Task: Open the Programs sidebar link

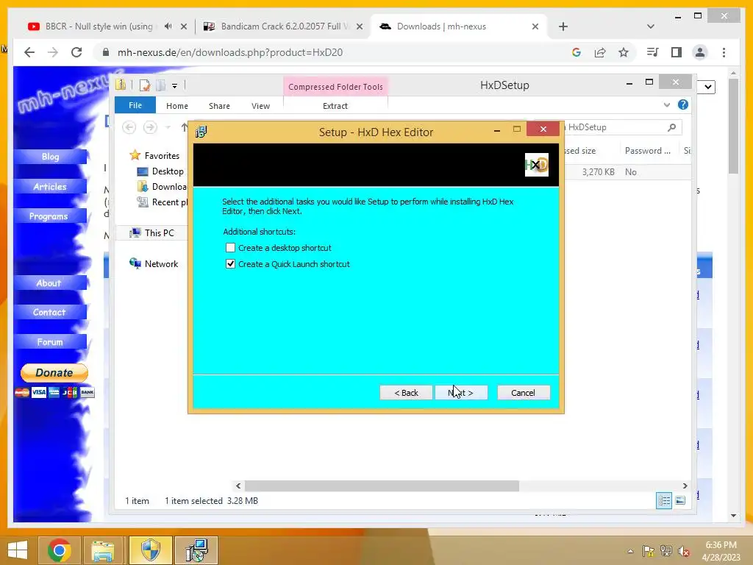Action: pos(51,216)
